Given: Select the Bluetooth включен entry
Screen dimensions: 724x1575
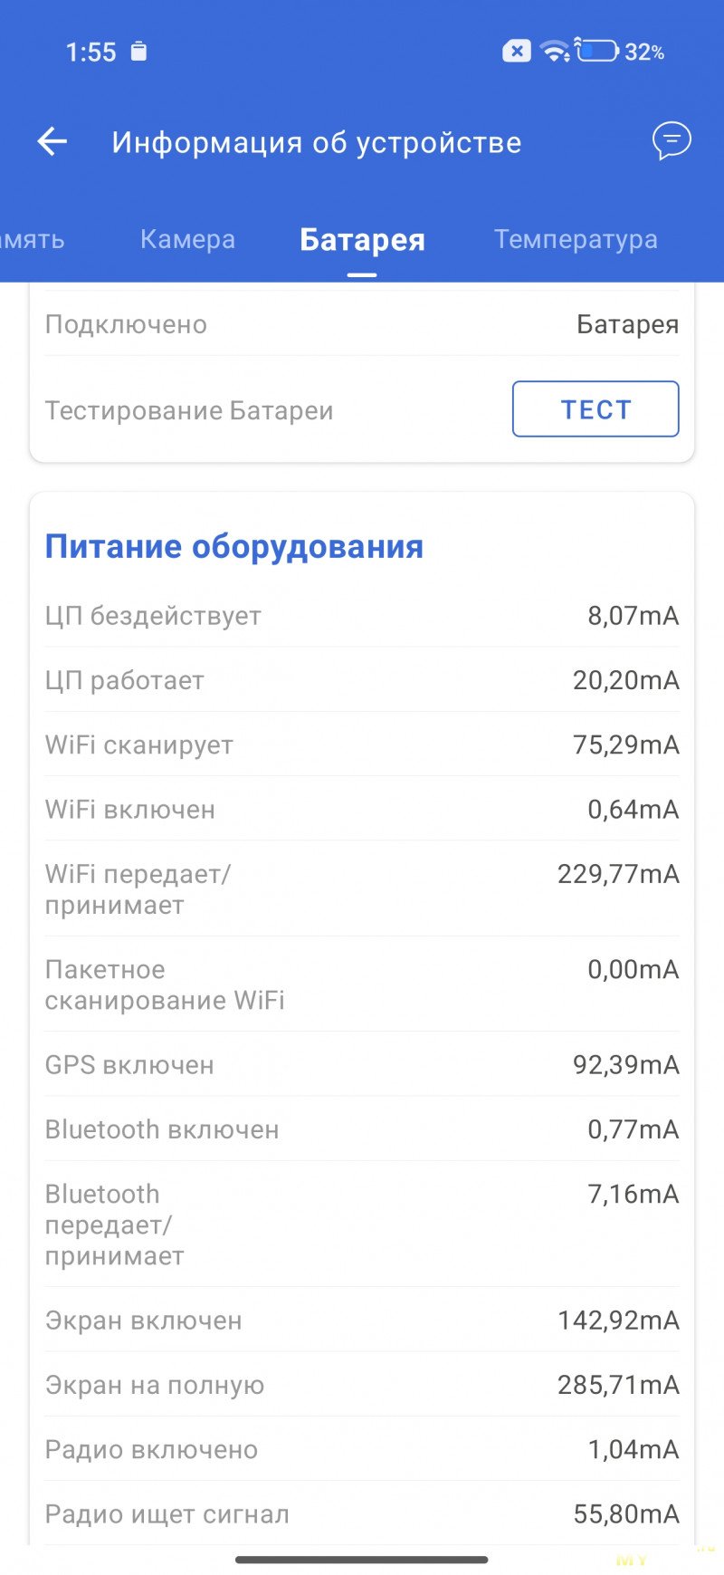Looking at the screenshot, I should coord(362,1129).
